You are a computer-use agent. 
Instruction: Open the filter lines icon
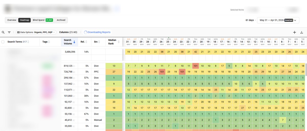point(9,32)
